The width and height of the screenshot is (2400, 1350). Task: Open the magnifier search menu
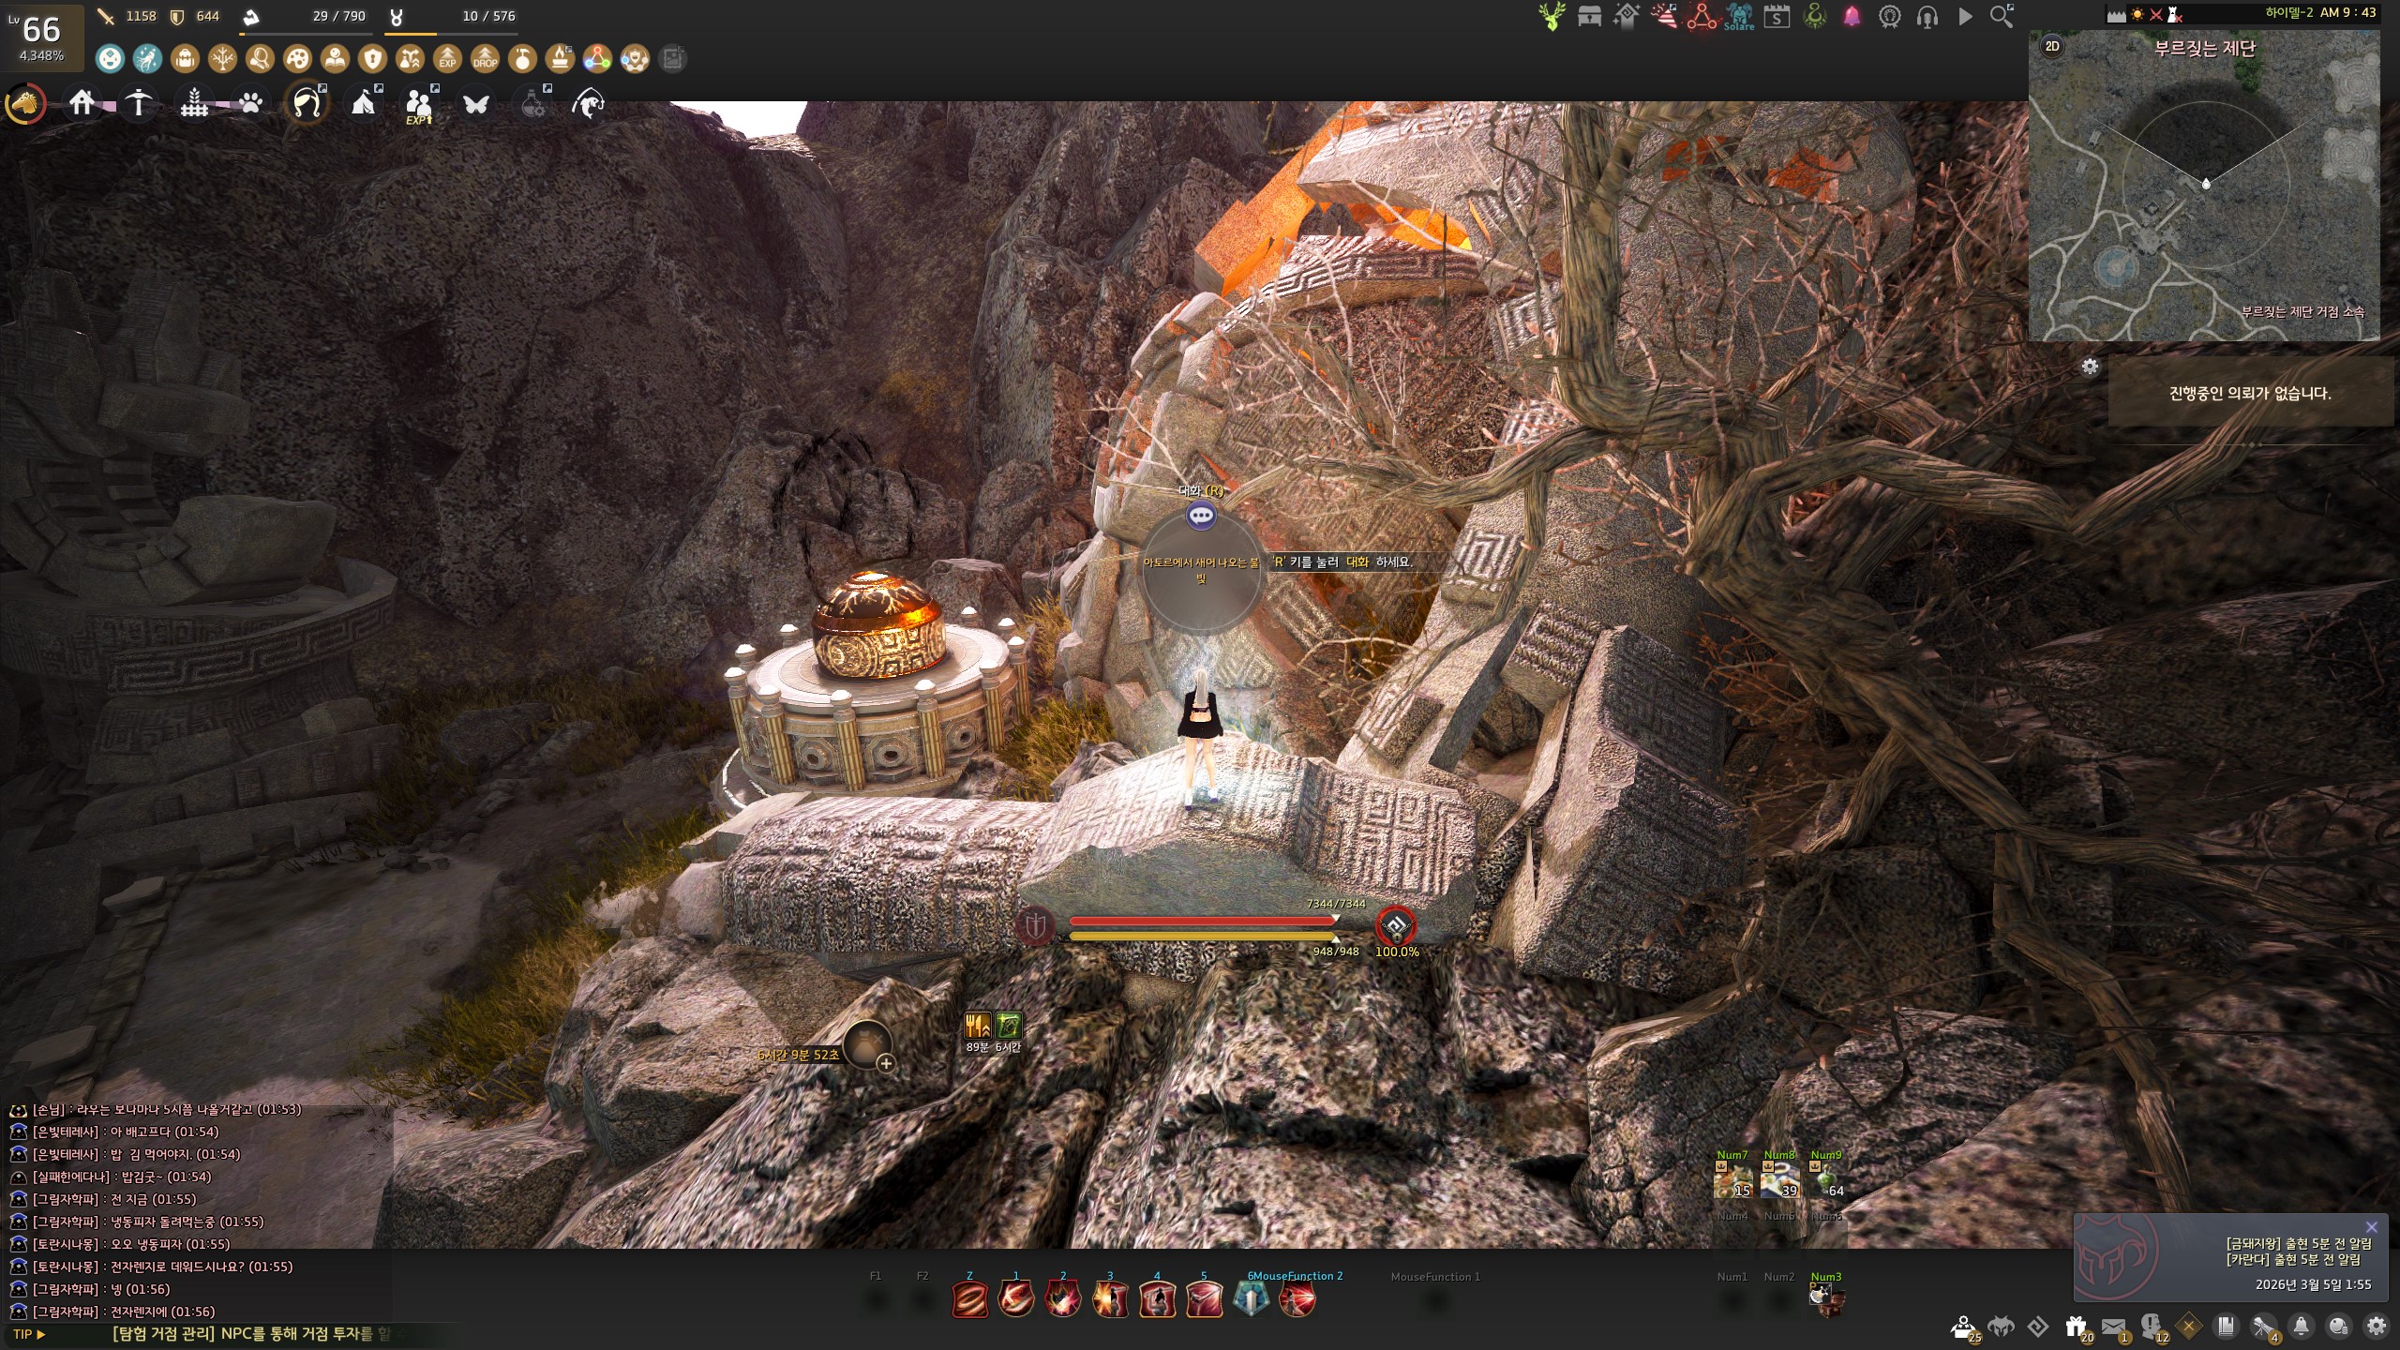[2001, 17]
